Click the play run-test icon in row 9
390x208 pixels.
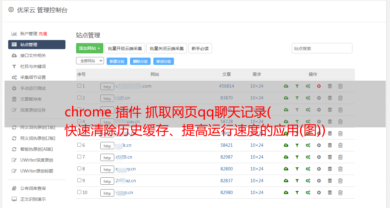click(x=319, y=181)
